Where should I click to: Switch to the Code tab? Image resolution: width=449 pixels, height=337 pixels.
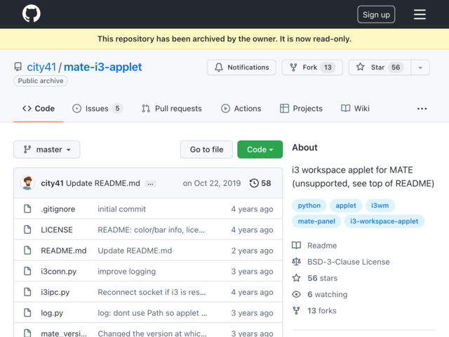pos(39,109)
